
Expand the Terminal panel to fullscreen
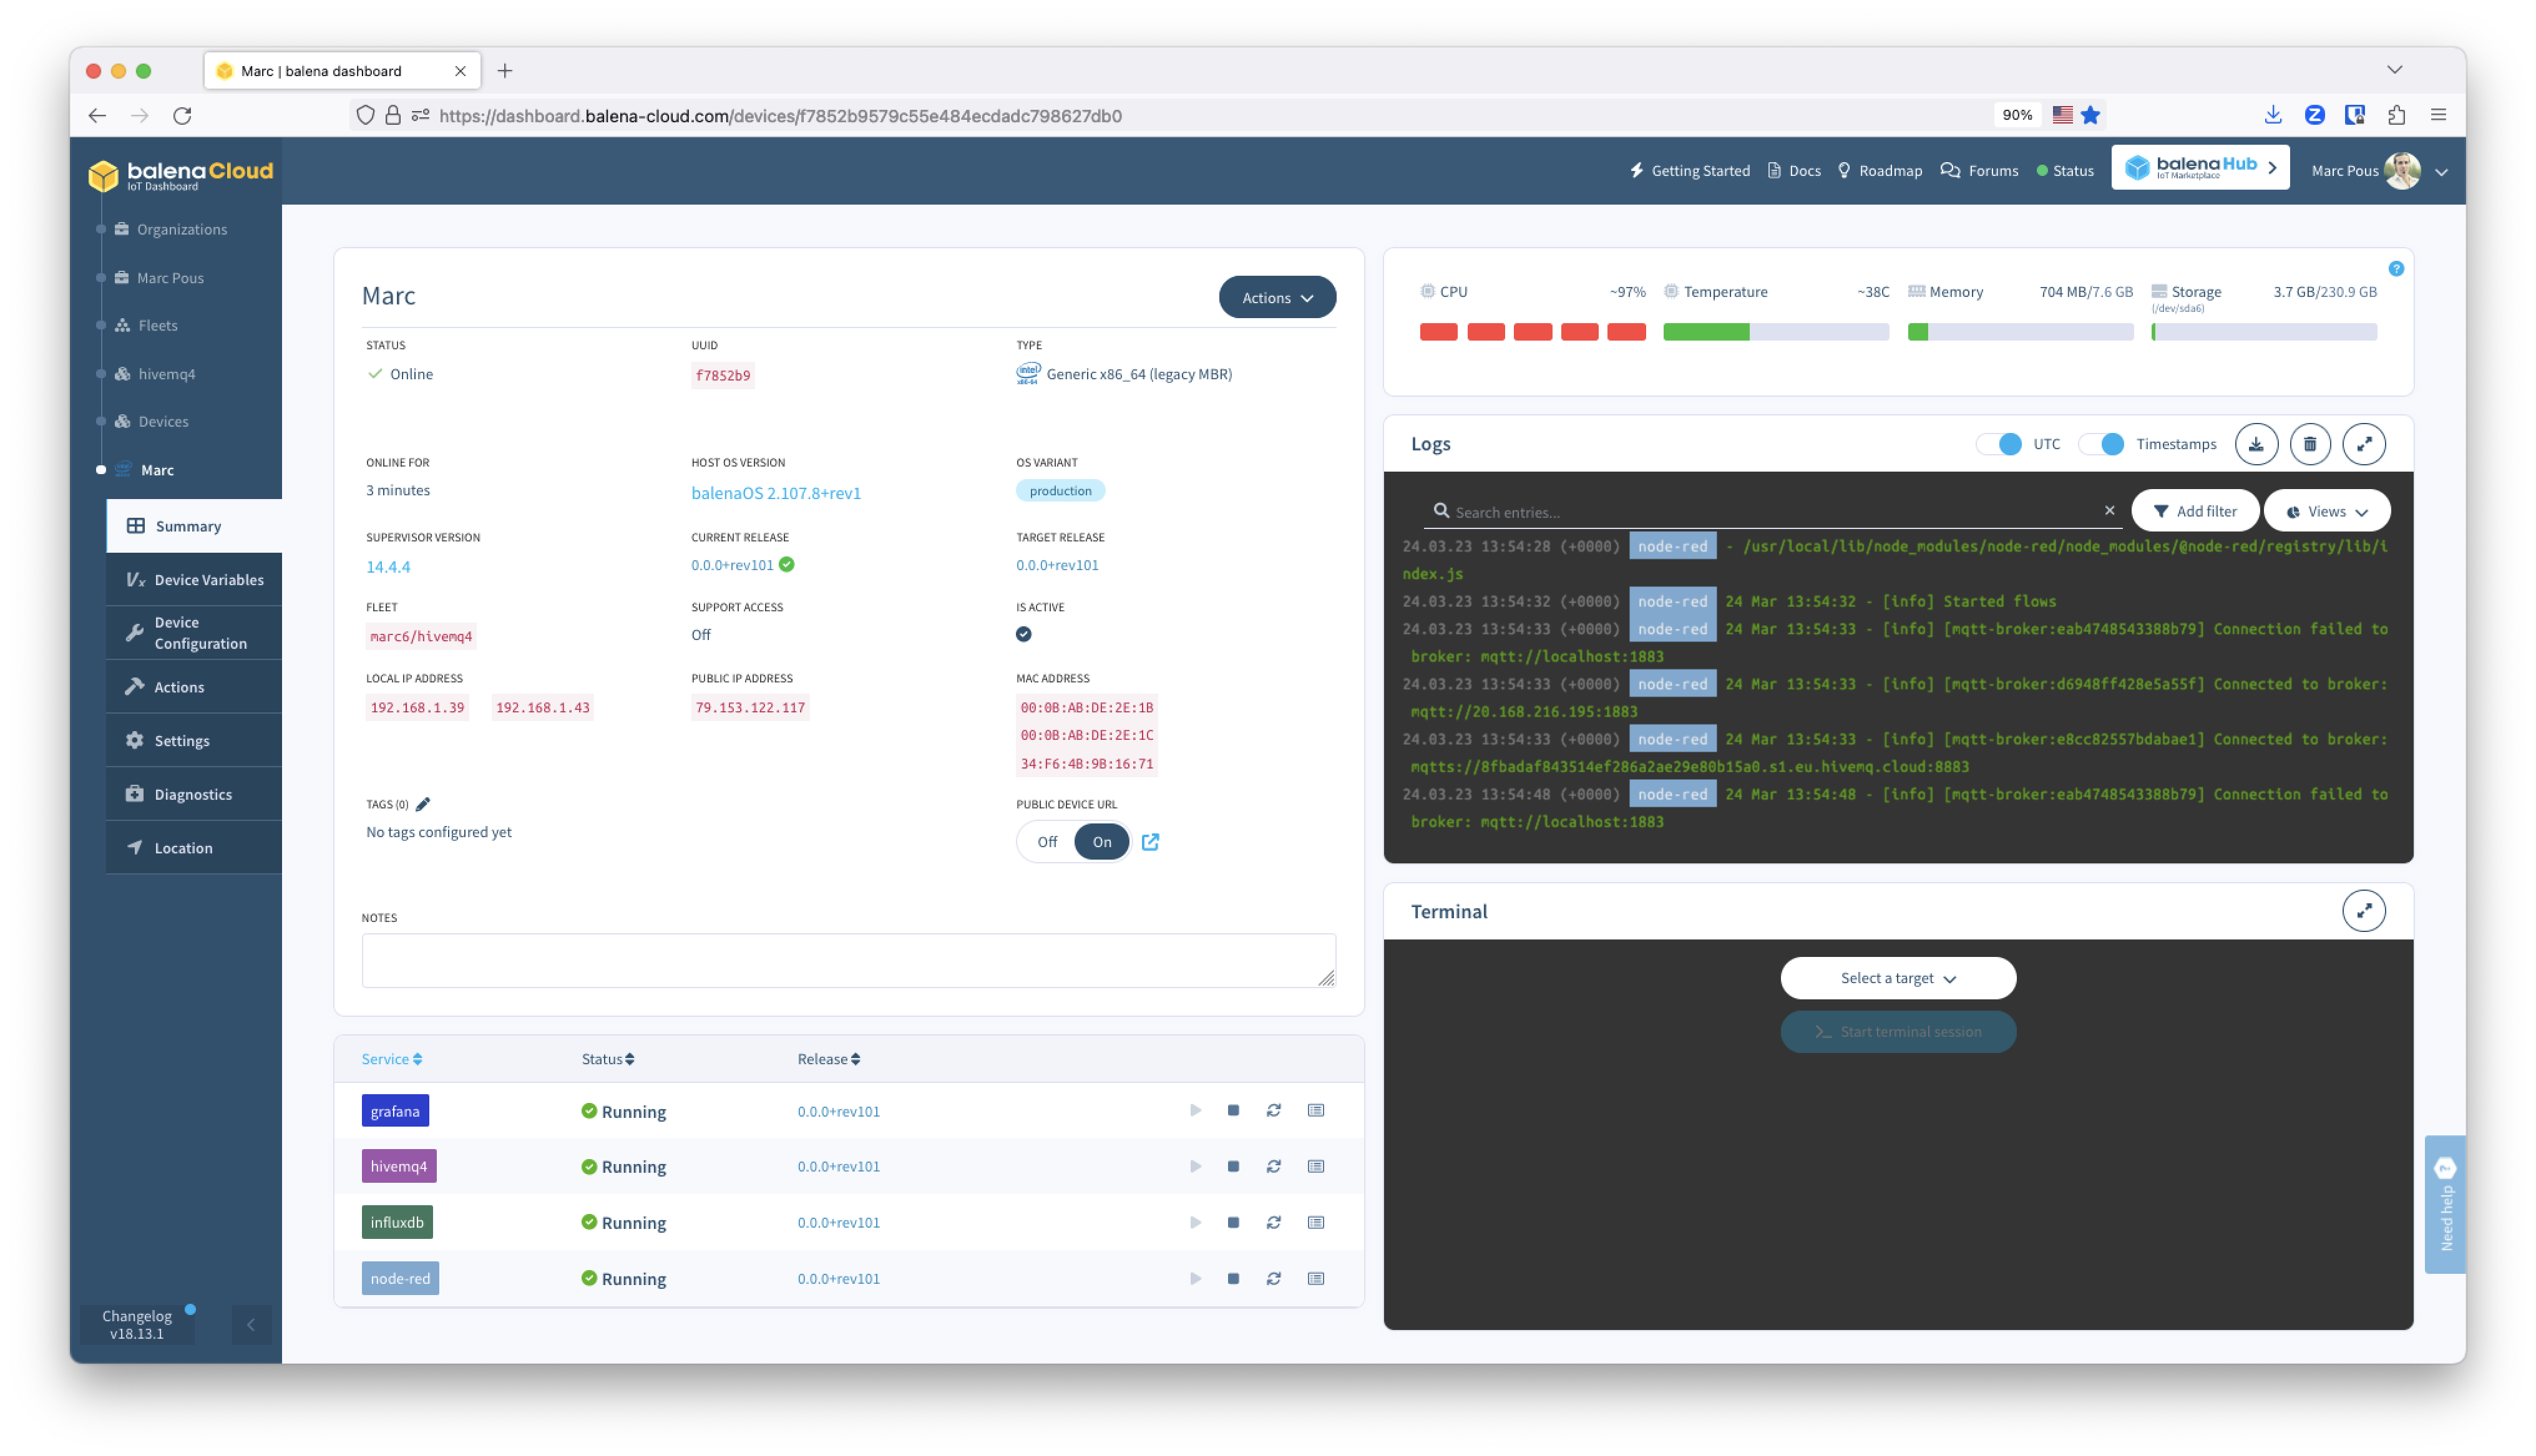pyautogui.click(x=2364, y=910)
